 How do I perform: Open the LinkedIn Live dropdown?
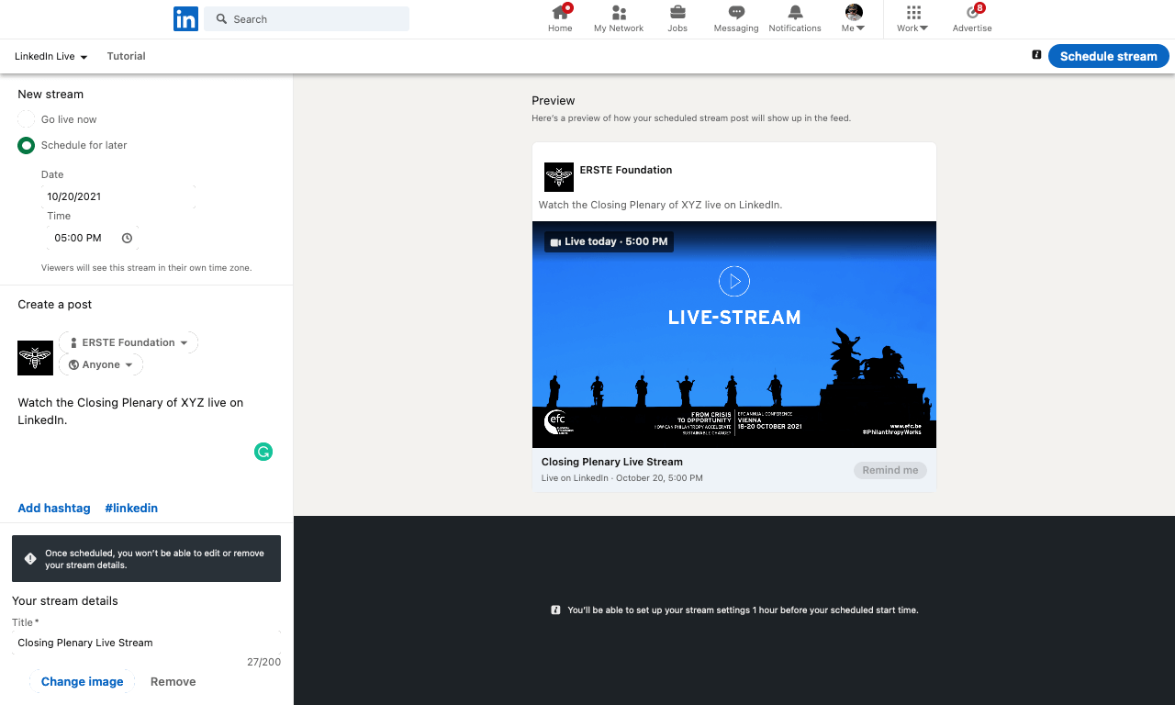pos(50,56)
